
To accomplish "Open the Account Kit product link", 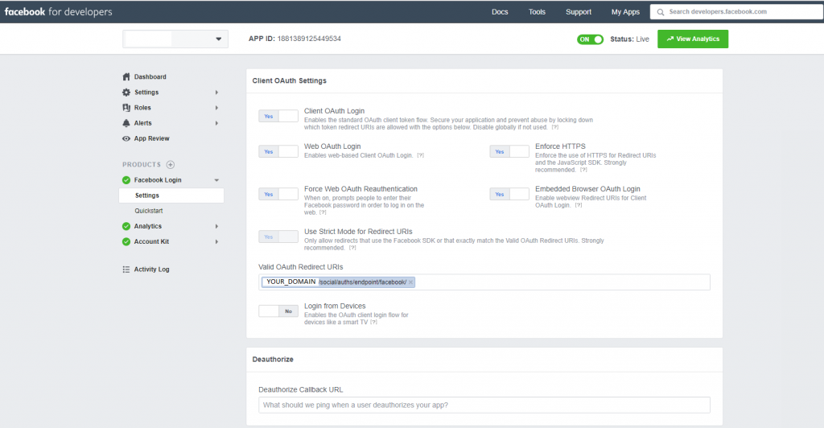I will [x=151, y=241].
